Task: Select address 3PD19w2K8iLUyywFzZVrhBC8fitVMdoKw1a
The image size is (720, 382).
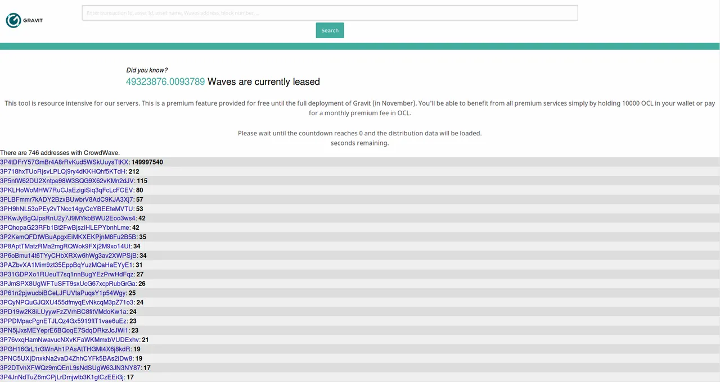Action: [x=64, y=312]
